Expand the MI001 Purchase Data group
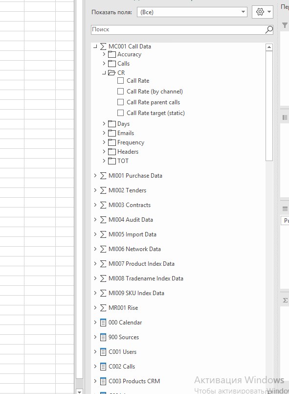The width and height of the screenshot is (289, 394). (x=95, y=175)
